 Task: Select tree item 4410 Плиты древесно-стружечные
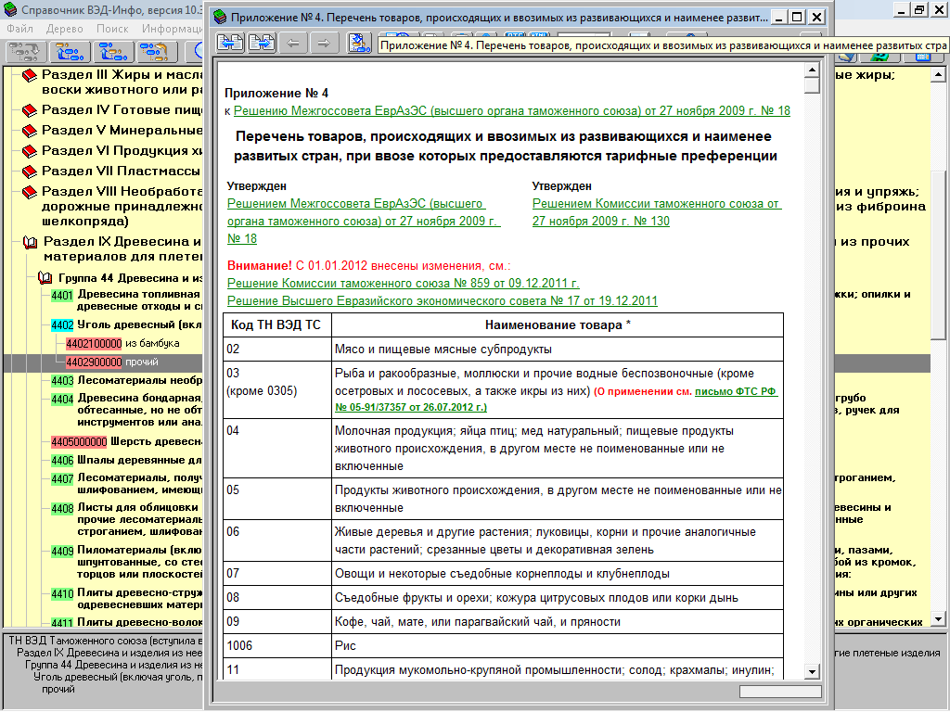pos(126,599)
